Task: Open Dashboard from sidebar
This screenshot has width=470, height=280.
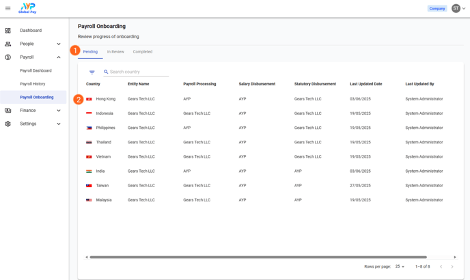Action: (x=31, y=31)
